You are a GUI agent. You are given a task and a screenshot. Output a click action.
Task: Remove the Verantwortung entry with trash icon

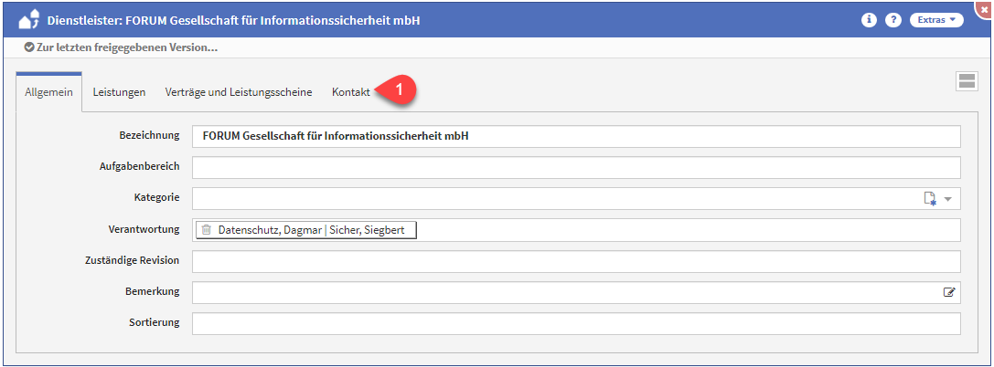[x=207, y=230]
